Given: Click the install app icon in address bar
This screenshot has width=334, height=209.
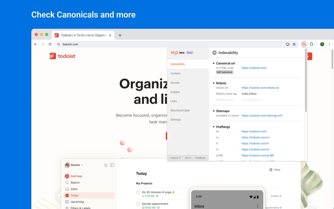Looking at the screenshot, I should 288,44.
